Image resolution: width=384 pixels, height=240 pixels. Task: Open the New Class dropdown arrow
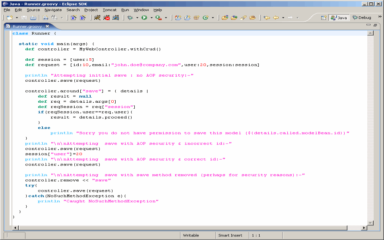[213, 18]
